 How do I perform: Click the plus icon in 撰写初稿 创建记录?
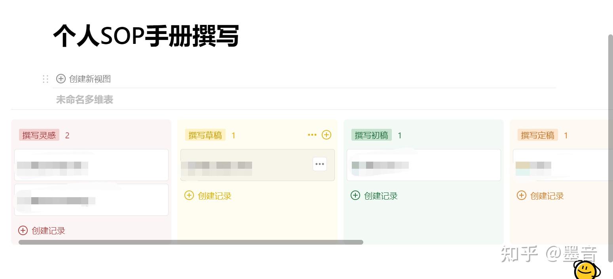click(x=355, y=196)
